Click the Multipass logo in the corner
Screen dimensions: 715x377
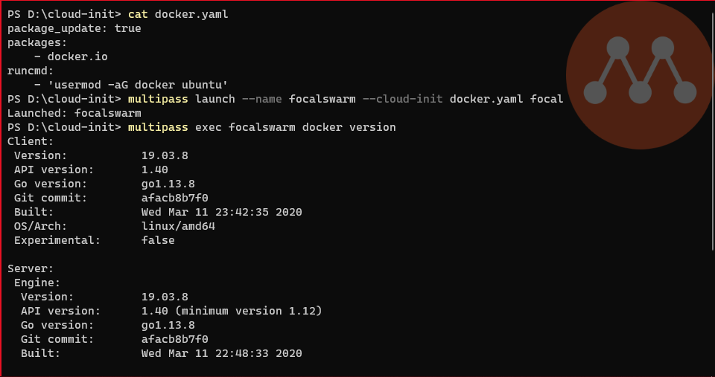[x=640, y=74]
